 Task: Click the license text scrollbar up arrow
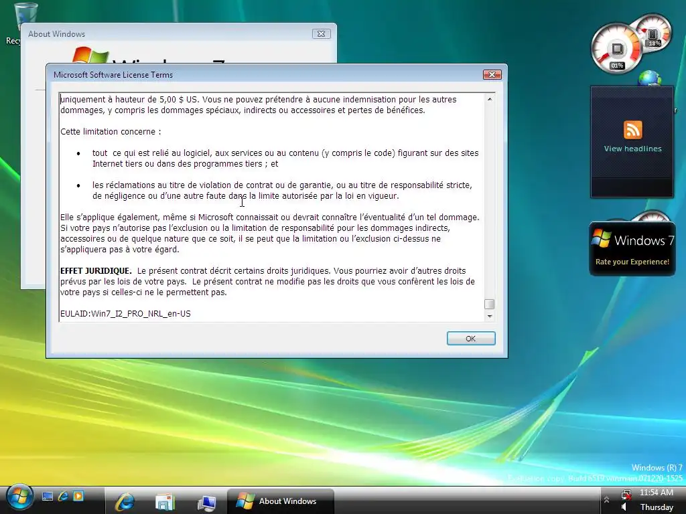(x=490, y=99)
